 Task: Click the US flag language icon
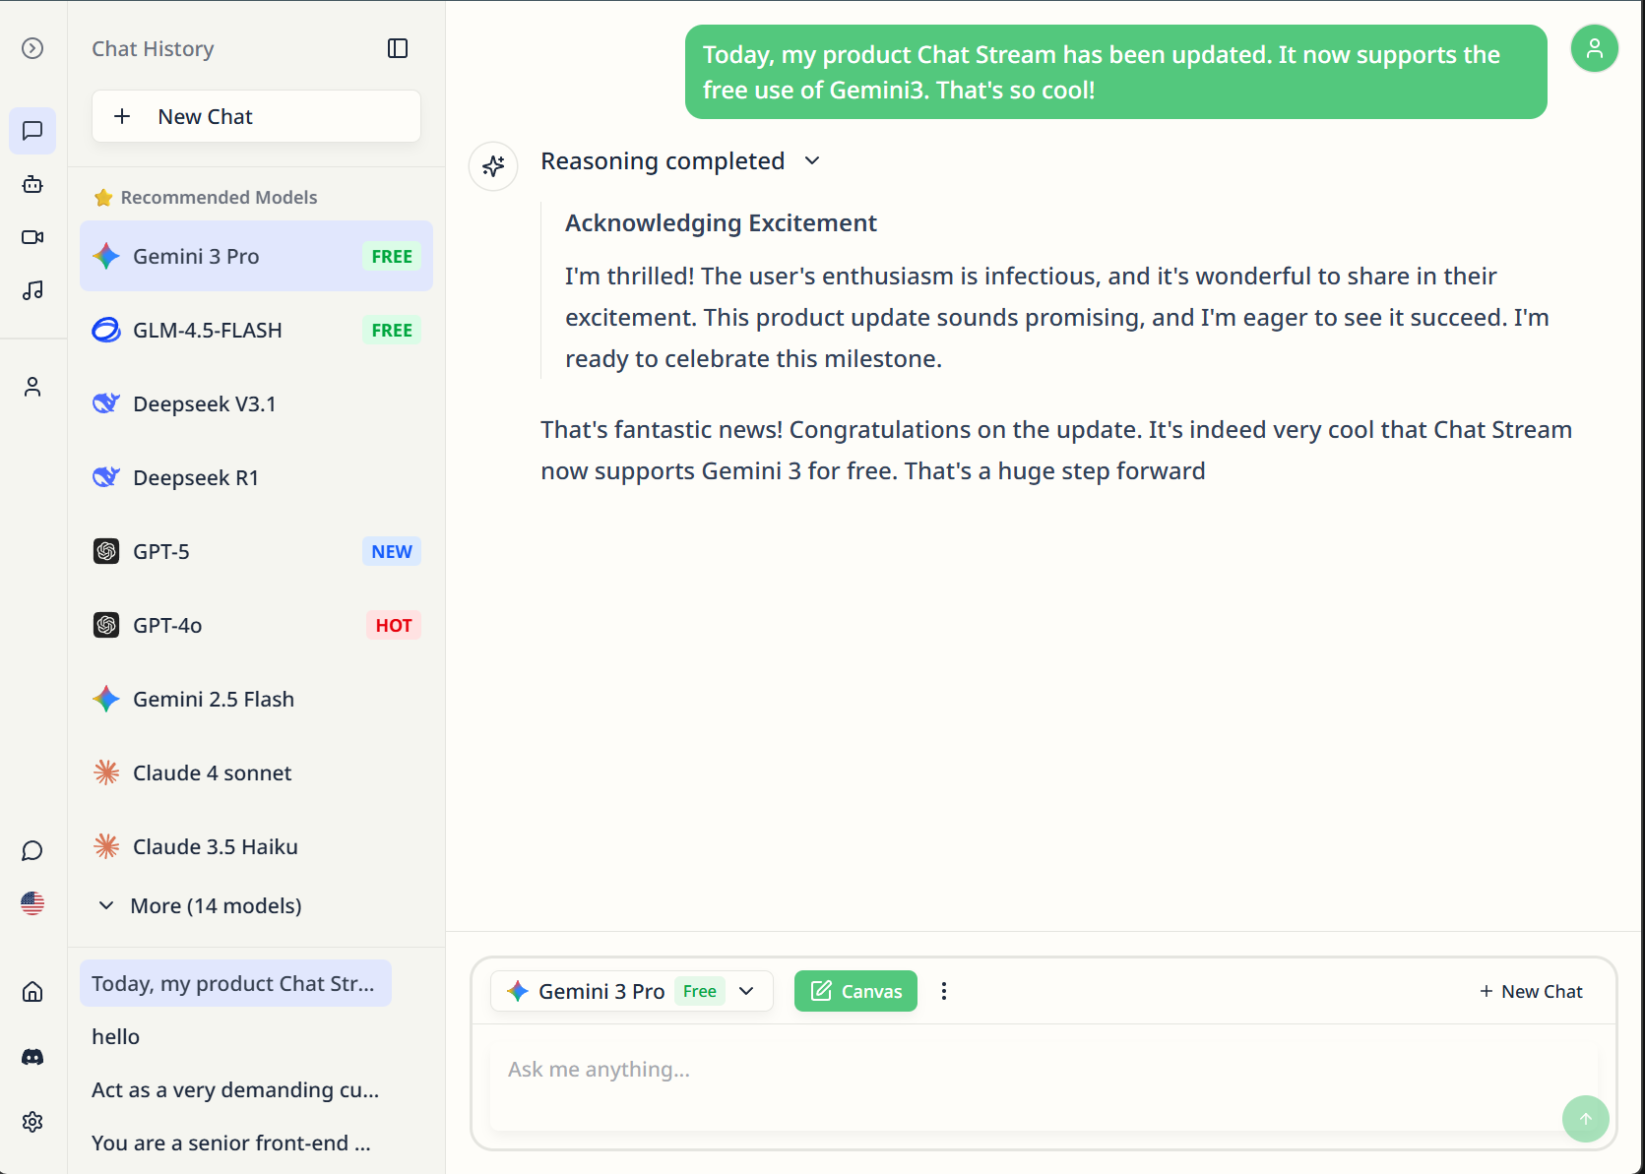[32, 903]
